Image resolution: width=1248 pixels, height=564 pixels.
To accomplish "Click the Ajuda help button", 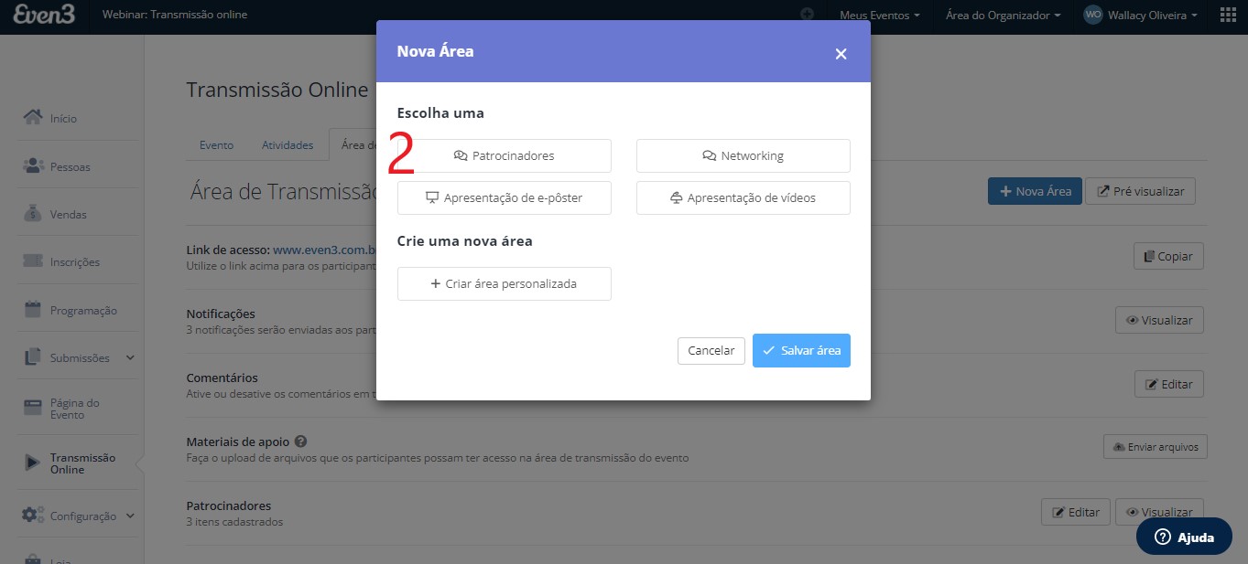I will [x=1186, y=537].
